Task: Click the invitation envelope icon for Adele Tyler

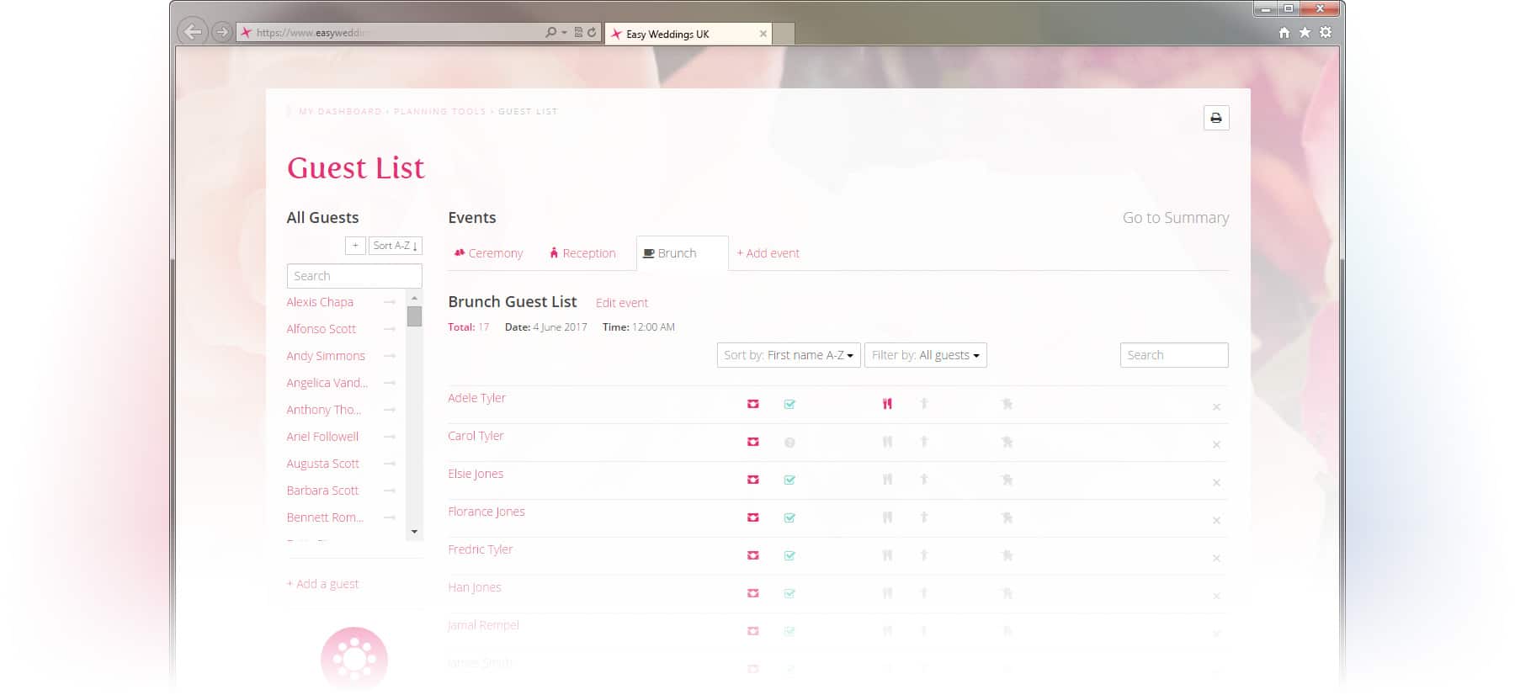Action: pyautogui.click(x=753, y=404)
